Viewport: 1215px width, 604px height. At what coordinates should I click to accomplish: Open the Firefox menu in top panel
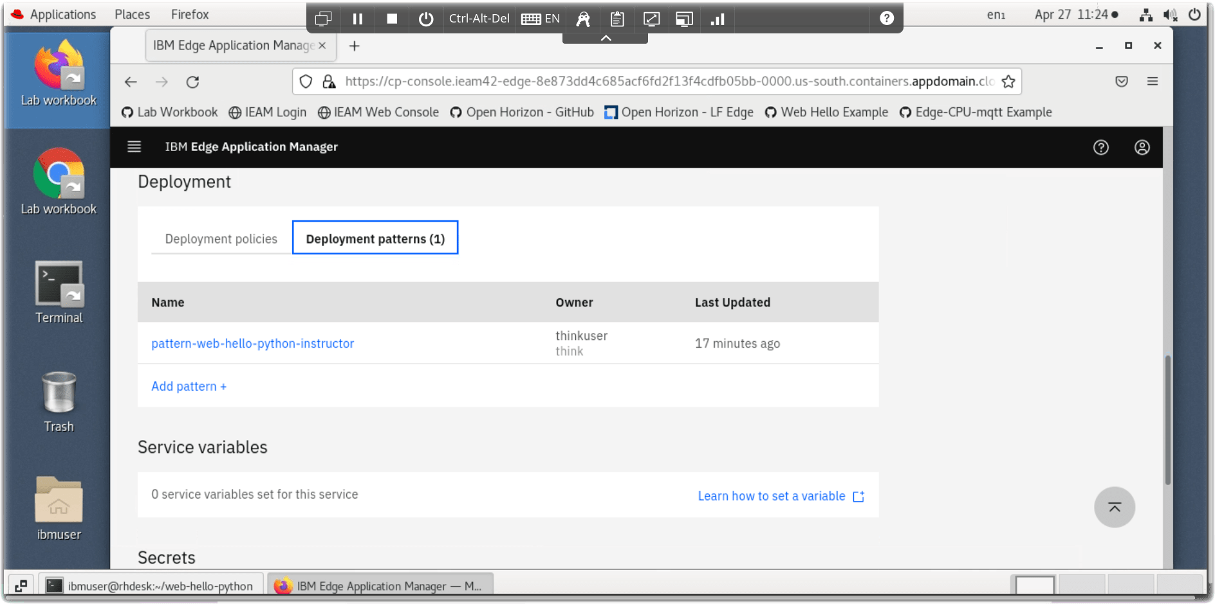click(x=190, y=14)
